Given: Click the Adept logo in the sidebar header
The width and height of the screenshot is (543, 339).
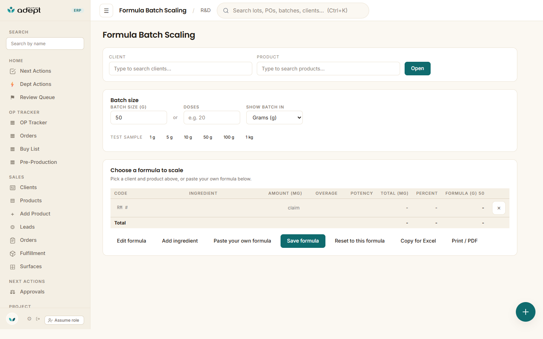Looking at the screenshot, I should (x=24, y=10).
